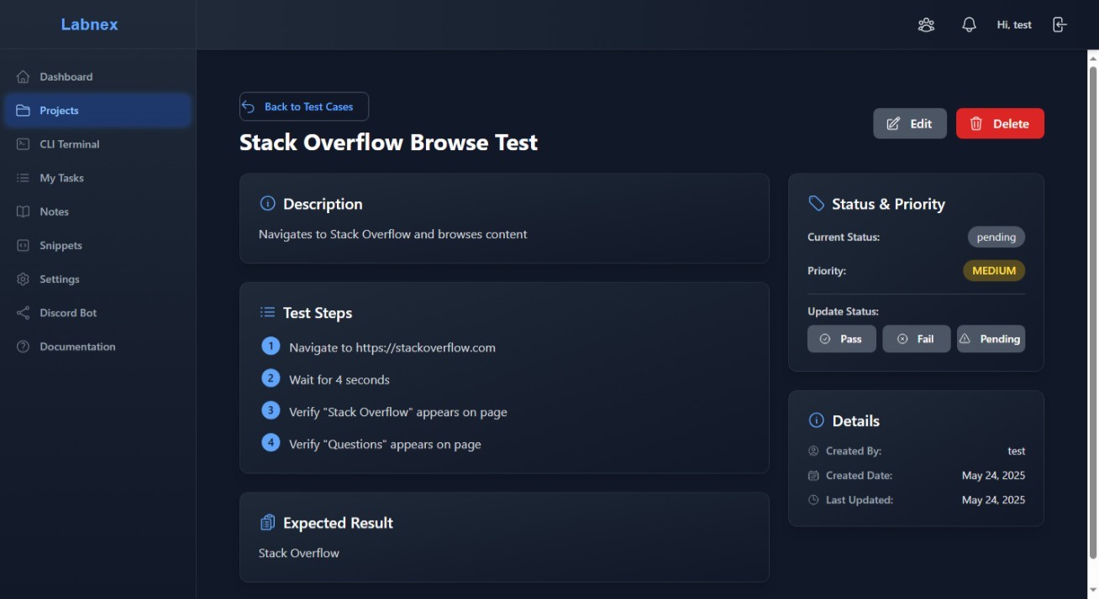Click the trash icon on Delete button
Image resolution: width=1099 pixels, height=599 pixels.
click(976, 123)
